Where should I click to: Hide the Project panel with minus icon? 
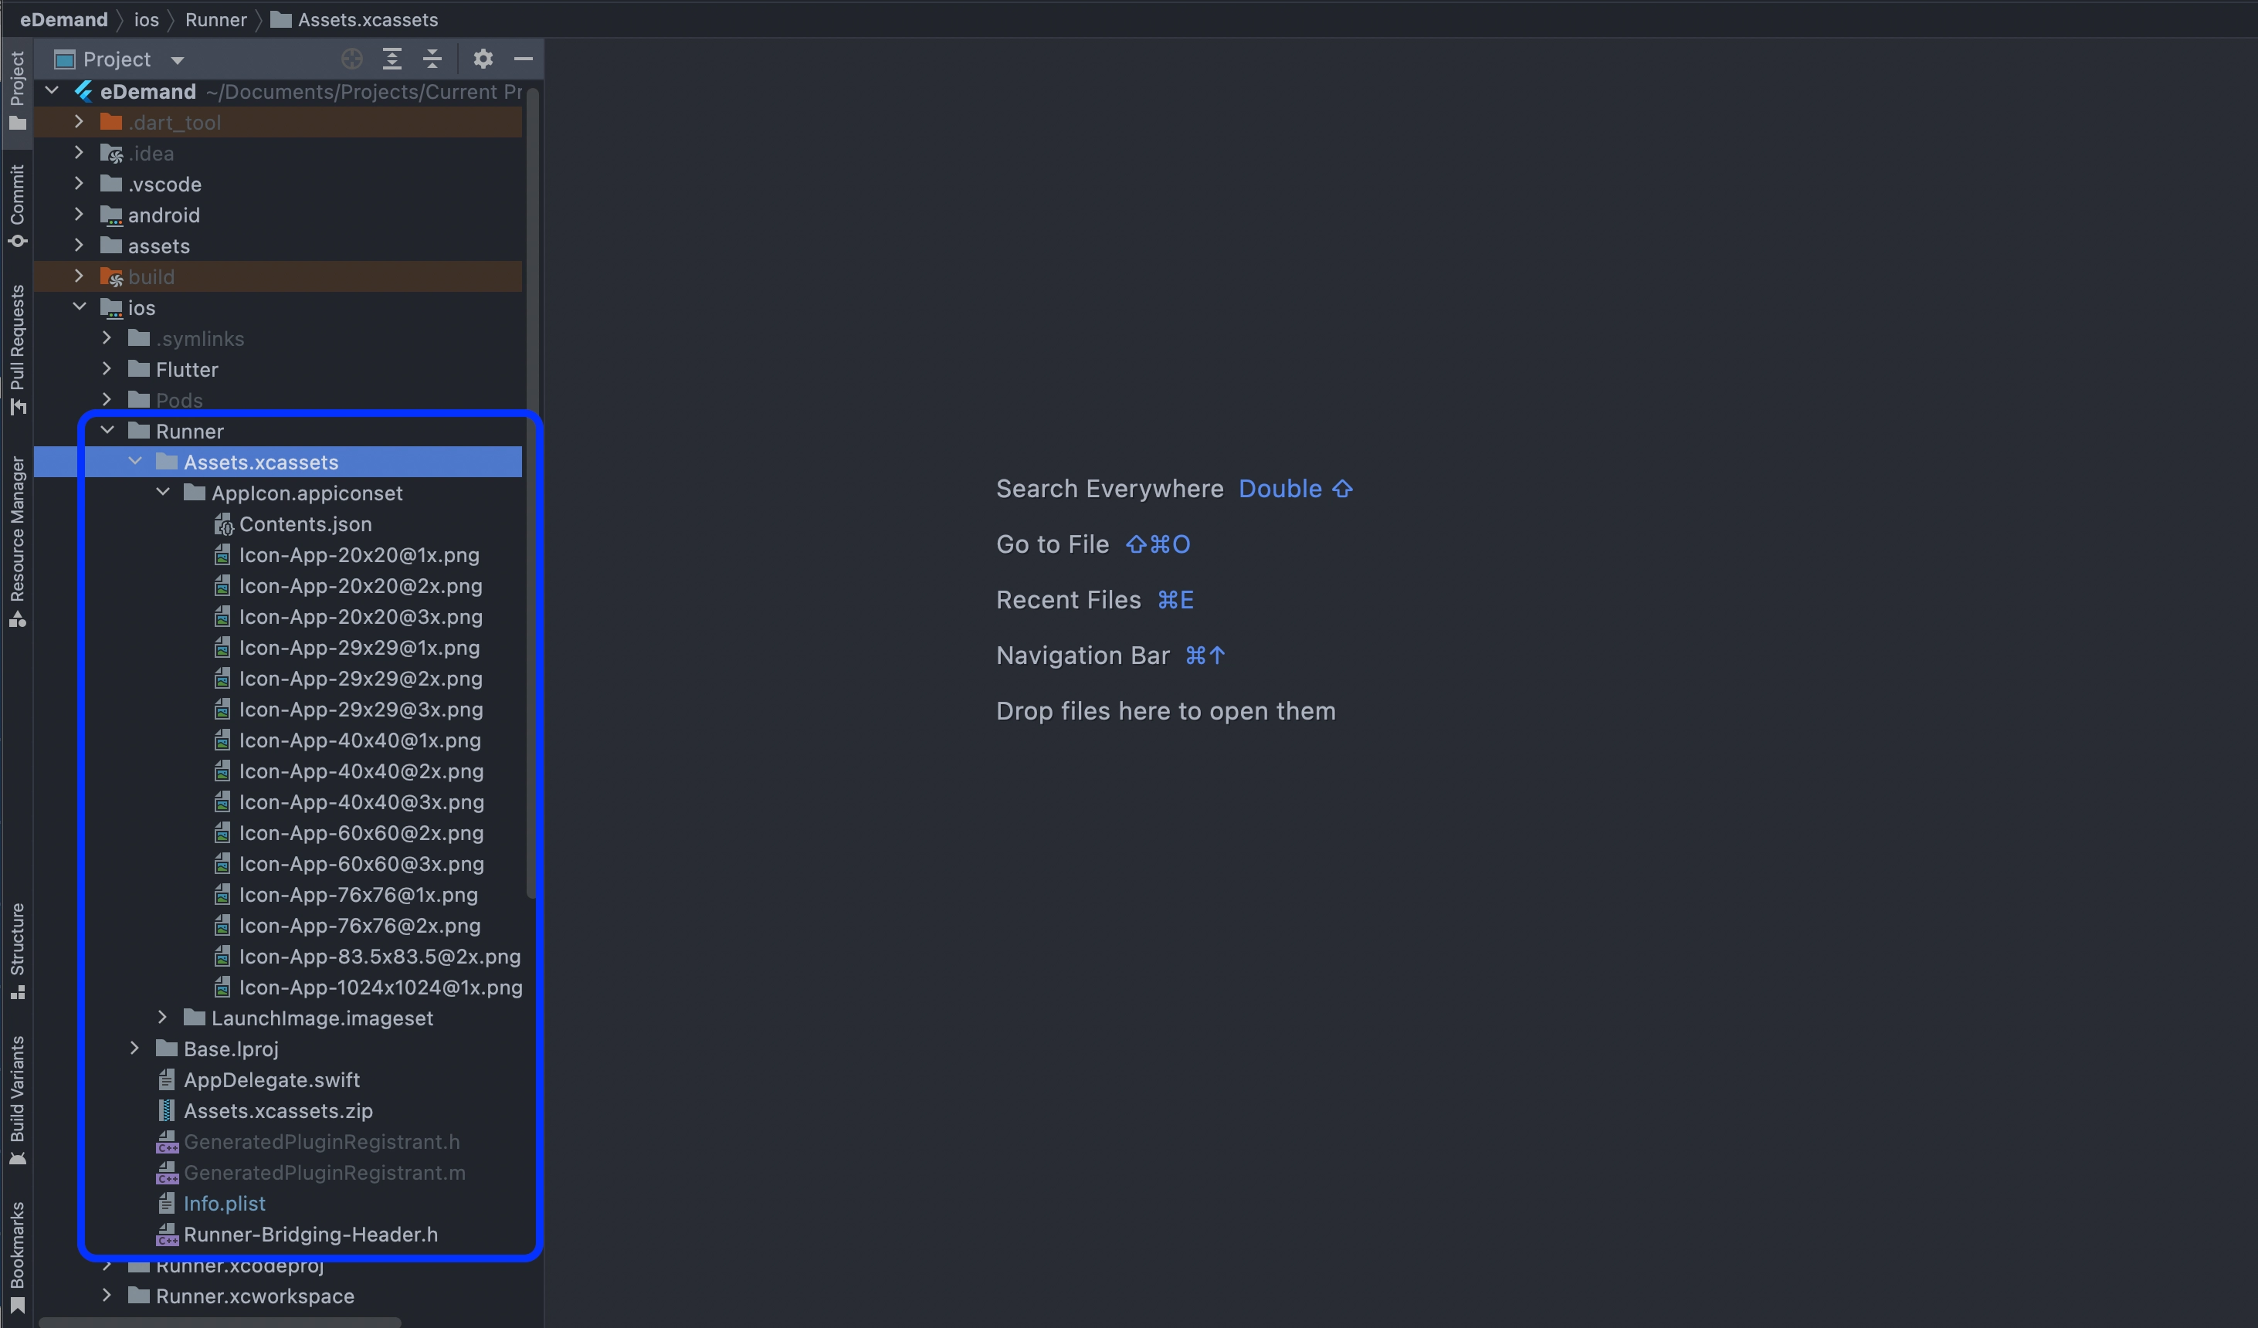pos(524,59)
